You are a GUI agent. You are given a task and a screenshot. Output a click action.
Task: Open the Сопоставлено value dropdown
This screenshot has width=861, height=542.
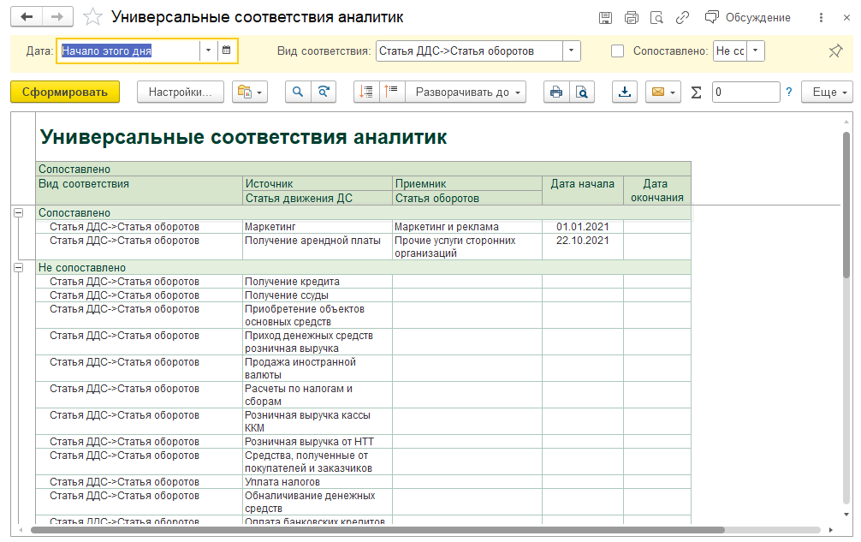[x=755, y=51]
